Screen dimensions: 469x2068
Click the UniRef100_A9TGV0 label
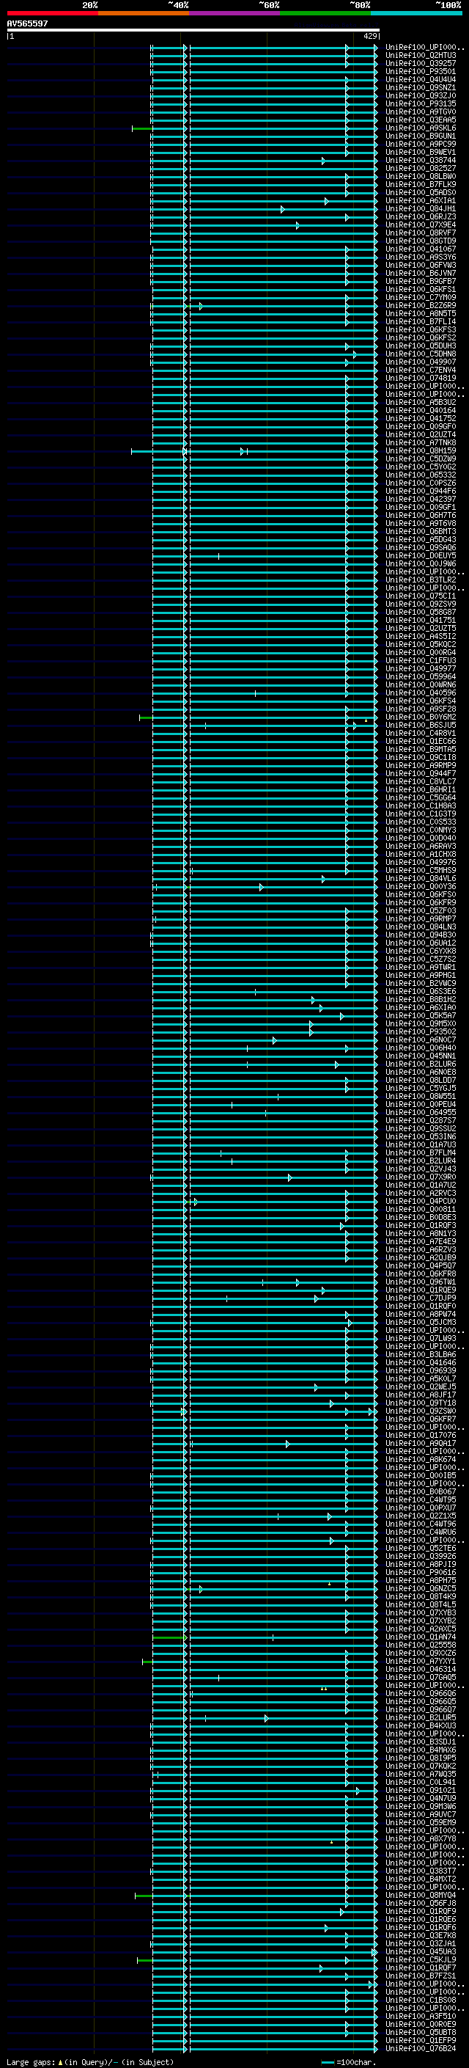(421, 112)
